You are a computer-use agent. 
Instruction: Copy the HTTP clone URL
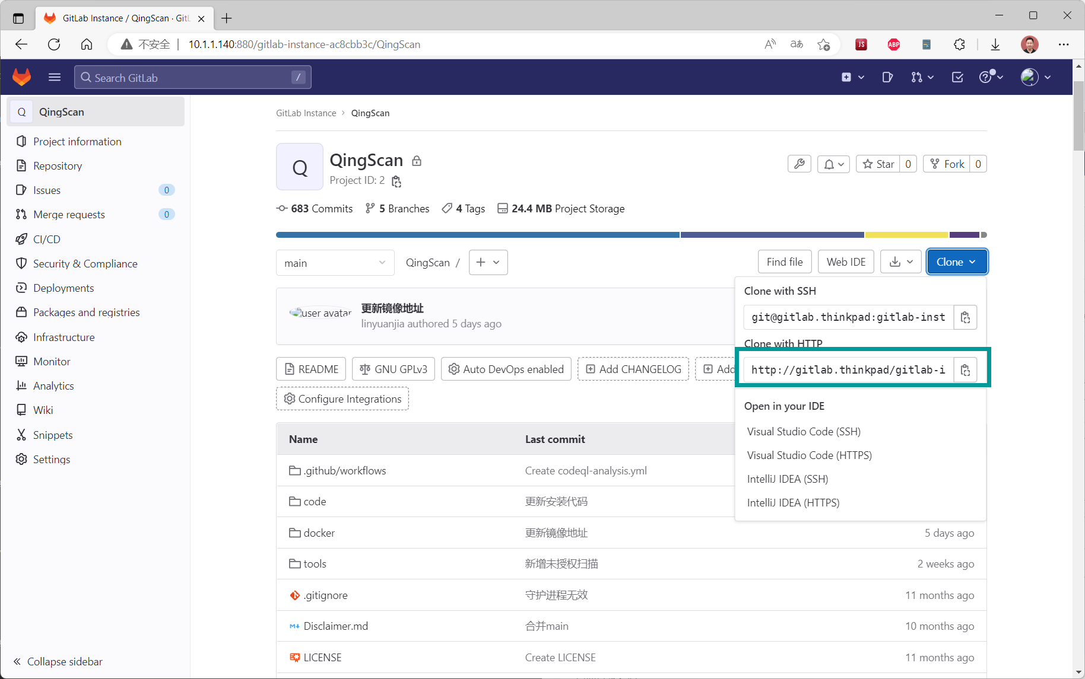965,370
